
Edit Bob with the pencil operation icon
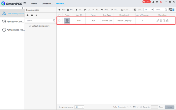[158, 20]
